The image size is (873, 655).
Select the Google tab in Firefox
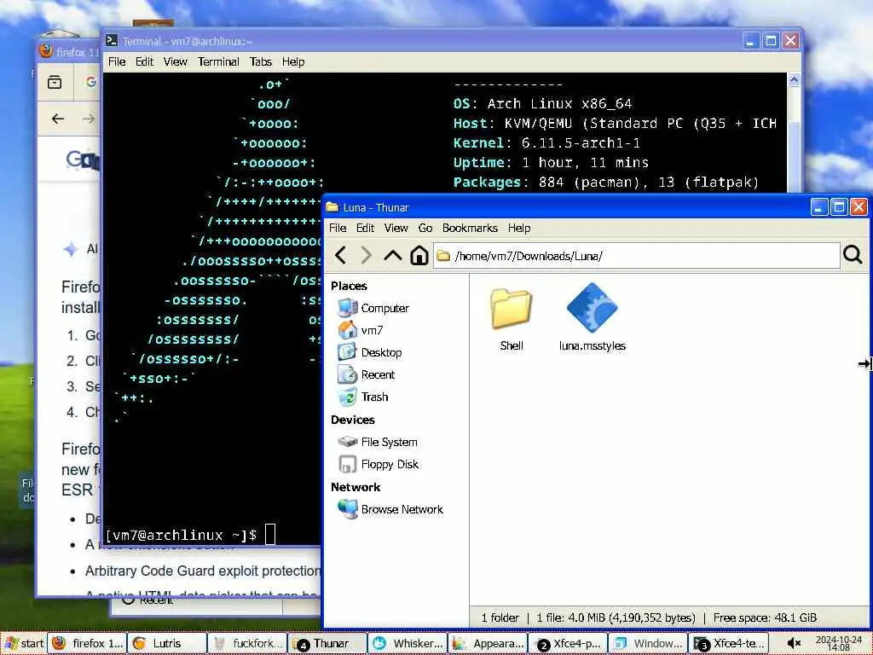click(90, 83)
